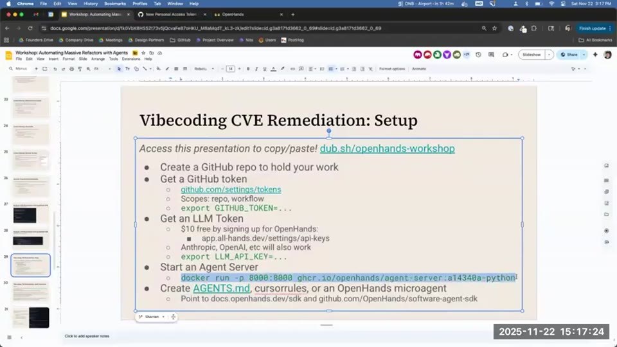Click the undo arrow icon

click(x=55, y=69)
